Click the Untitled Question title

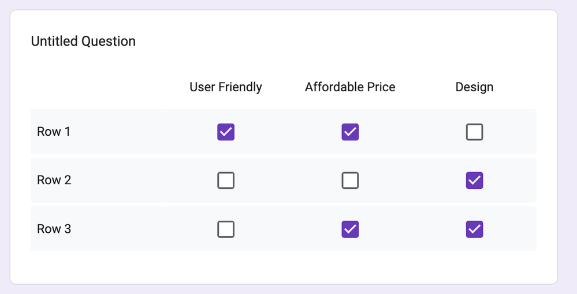click(x=83, y=41)
